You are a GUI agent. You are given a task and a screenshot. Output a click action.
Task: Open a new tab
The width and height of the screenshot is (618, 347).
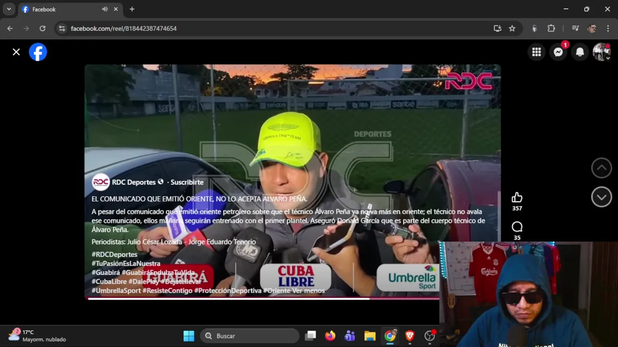click(x=132, y=9)
